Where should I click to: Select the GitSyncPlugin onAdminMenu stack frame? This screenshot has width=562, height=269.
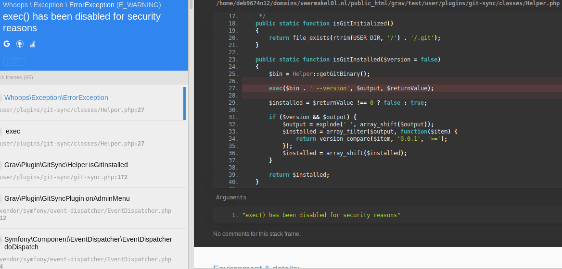93,208
